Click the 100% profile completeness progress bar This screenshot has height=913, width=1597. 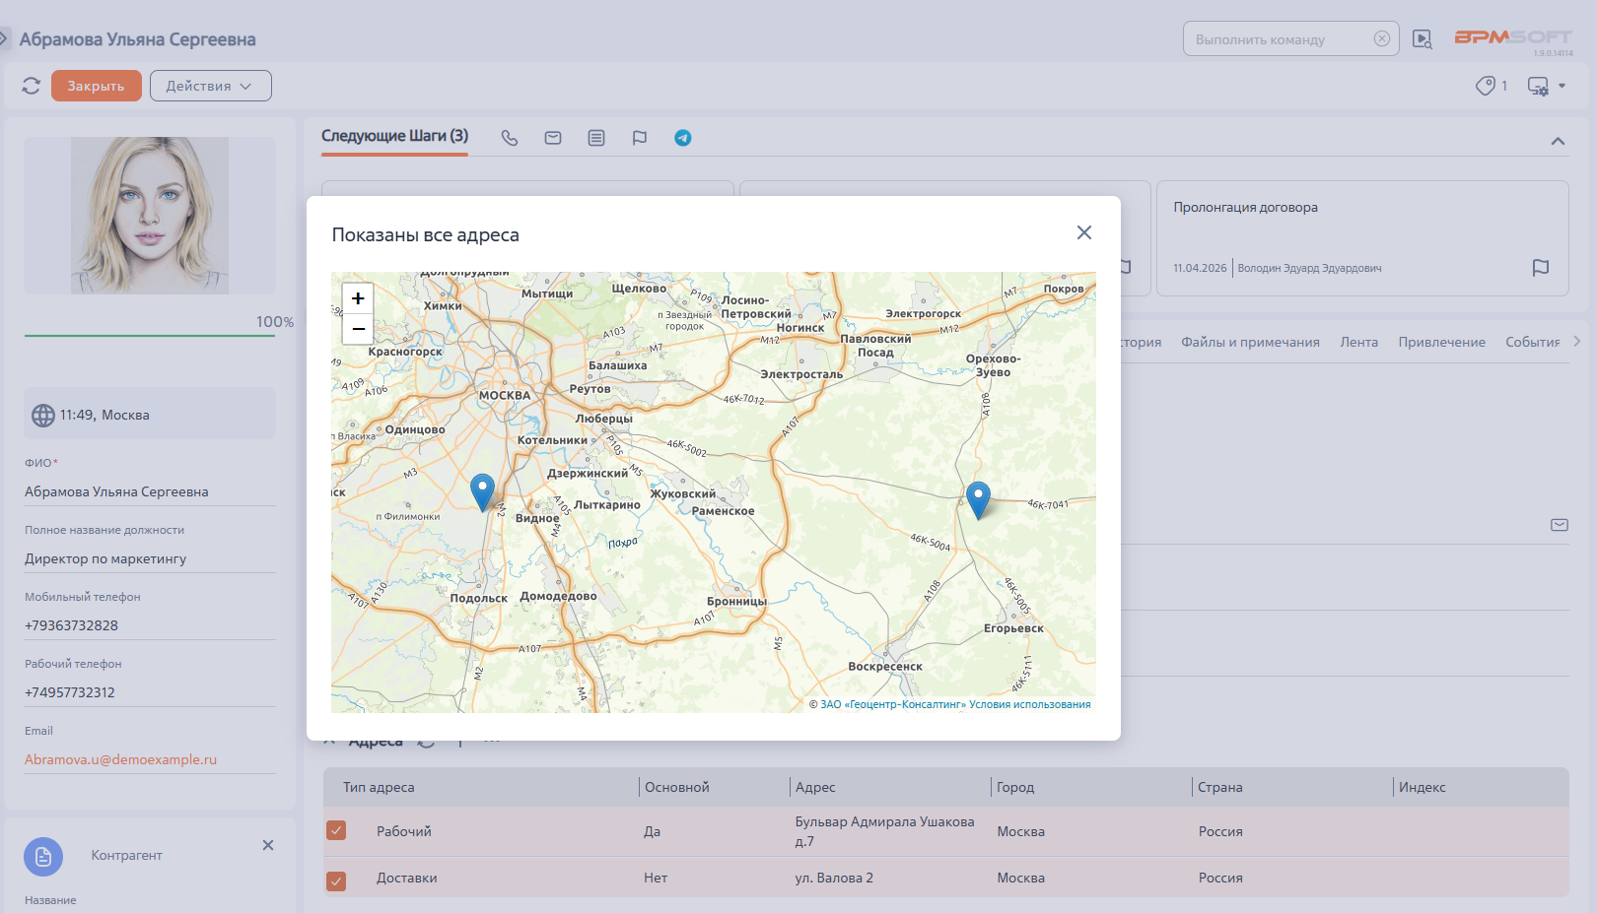point(150,336)
